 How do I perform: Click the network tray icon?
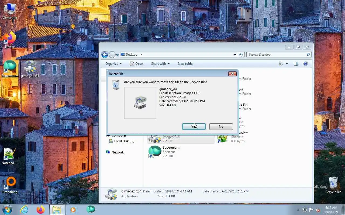tap(305, 210)
